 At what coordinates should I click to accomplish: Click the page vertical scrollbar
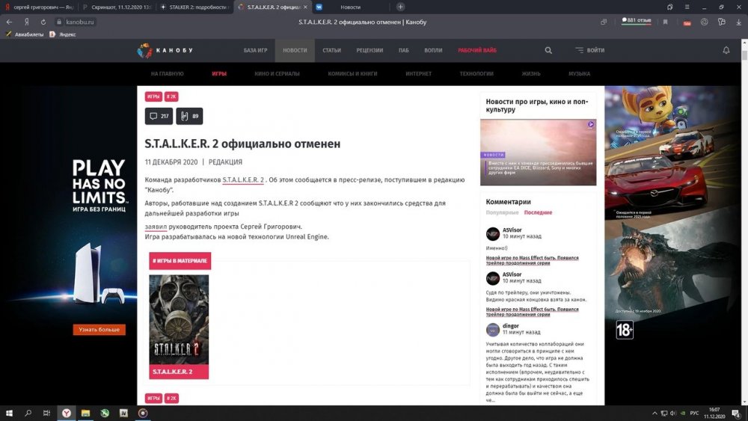coord(744,221)
